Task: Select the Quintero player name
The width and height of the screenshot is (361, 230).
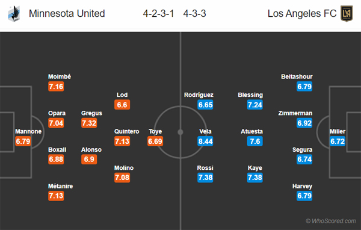Action: (x=127, y=131)
